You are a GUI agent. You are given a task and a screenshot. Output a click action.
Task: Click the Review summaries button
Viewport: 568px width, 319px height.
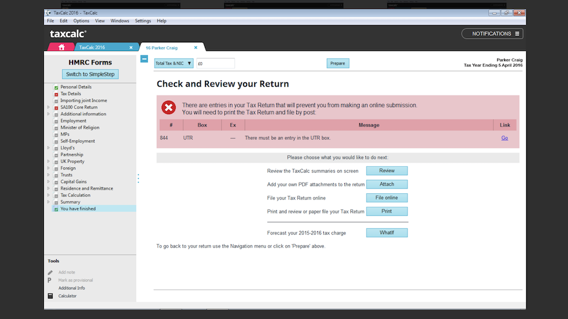386,170
